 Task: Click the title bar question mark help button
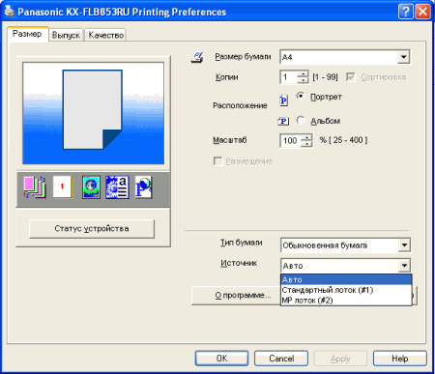[406, 12]
